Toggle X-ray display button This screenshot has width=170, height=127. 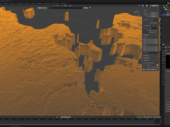151,6
